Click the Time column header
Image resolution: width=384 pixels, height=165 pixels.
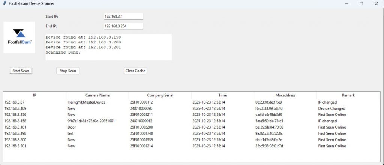[222, 95]
